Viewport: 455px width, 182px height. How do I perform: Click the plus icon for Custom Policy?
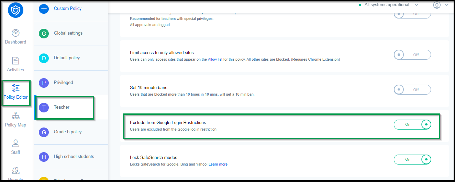coord(44,9)
